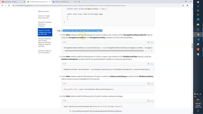Copy the BlobServiceClient code block
The width and height of the screenshot is (203, 114).
[150, 64]
